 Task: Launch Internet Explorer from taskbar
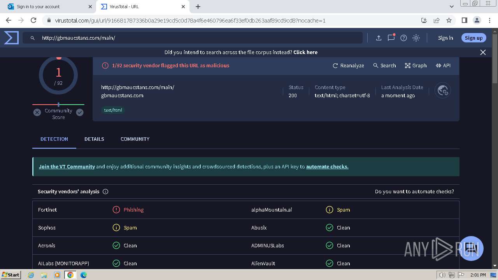point(31,275)
